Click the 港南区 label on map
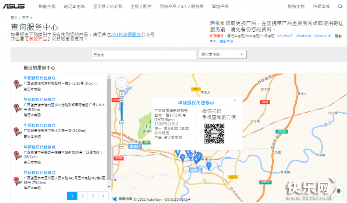The height and width of the screenshot is (203, 347). point(196,170)
